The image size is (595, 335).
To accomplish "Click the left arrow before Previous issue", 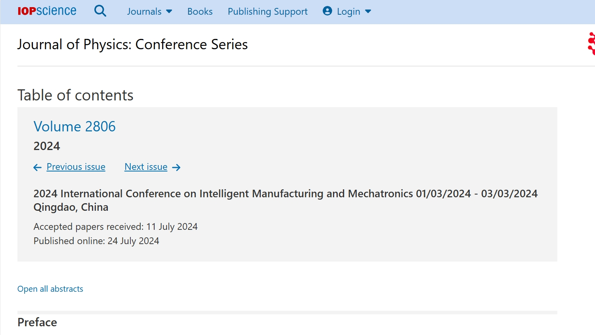I will point(38,167).
